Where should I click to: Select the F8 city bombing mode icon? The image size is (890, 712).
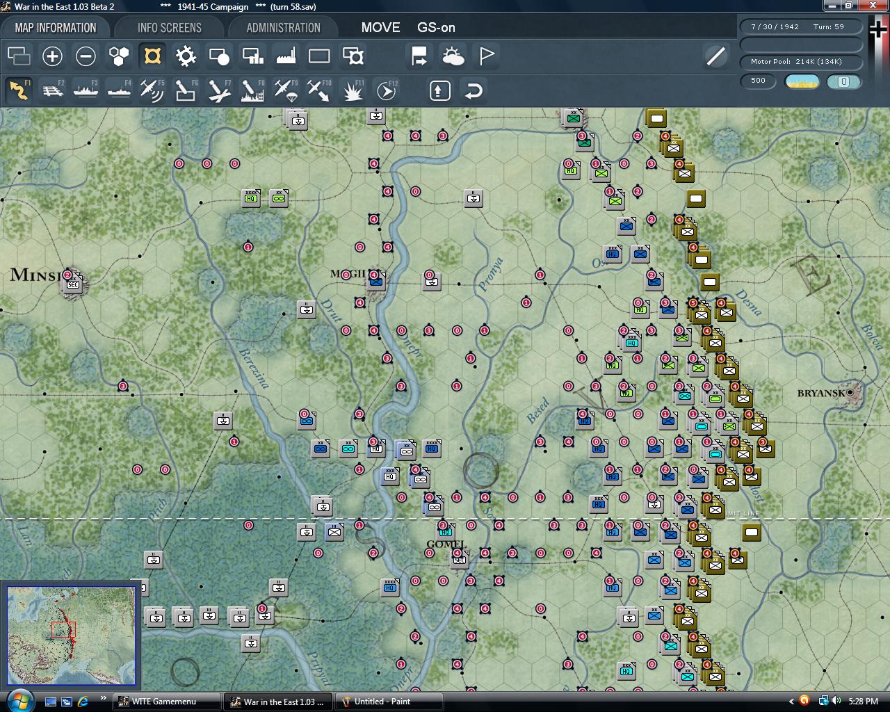point(252,90)
